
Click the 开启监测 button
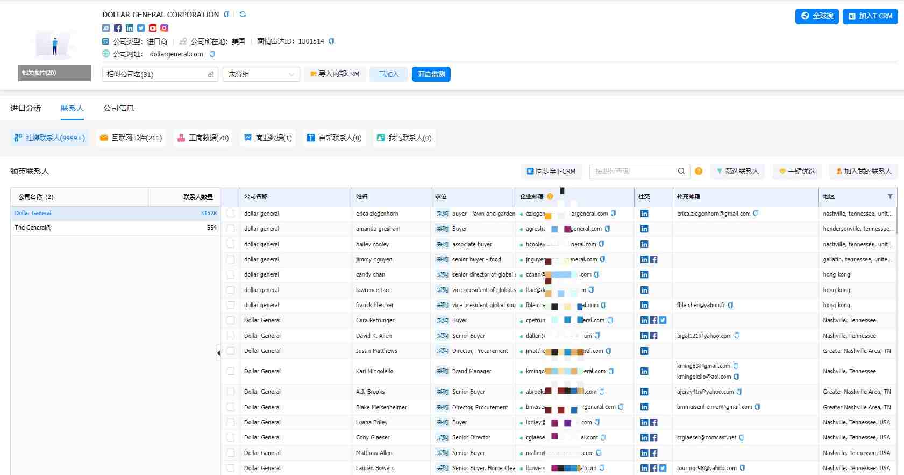tap(431, 74)
